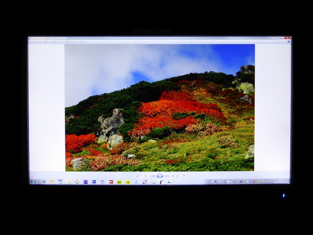Viewport: 313px width, 235px height.
Task: Click the taskbar clock and date
Action: 280,181
